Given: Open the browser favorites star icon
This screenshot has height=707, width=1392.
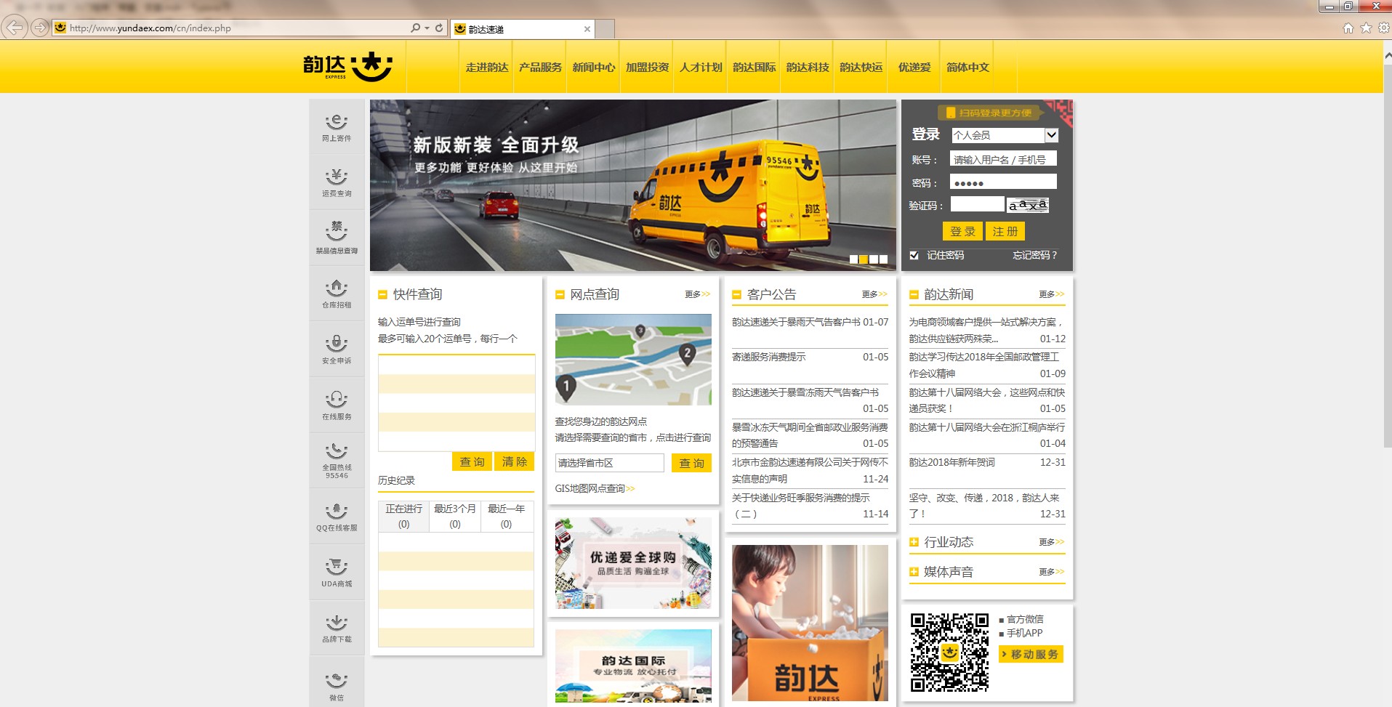Looking at the screenshot, I should coord(1366,28).
